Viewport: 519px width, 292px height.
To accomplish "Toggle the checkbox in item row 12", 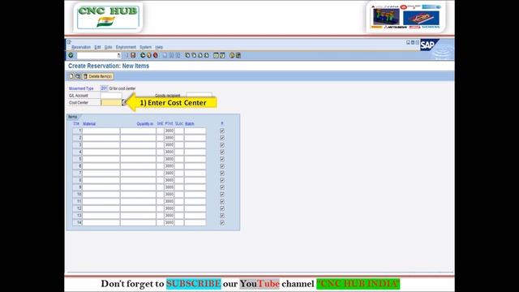I will 222,208.
